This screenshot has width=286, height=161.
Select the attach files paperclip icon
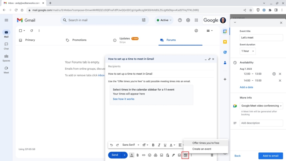click(137, 155)
